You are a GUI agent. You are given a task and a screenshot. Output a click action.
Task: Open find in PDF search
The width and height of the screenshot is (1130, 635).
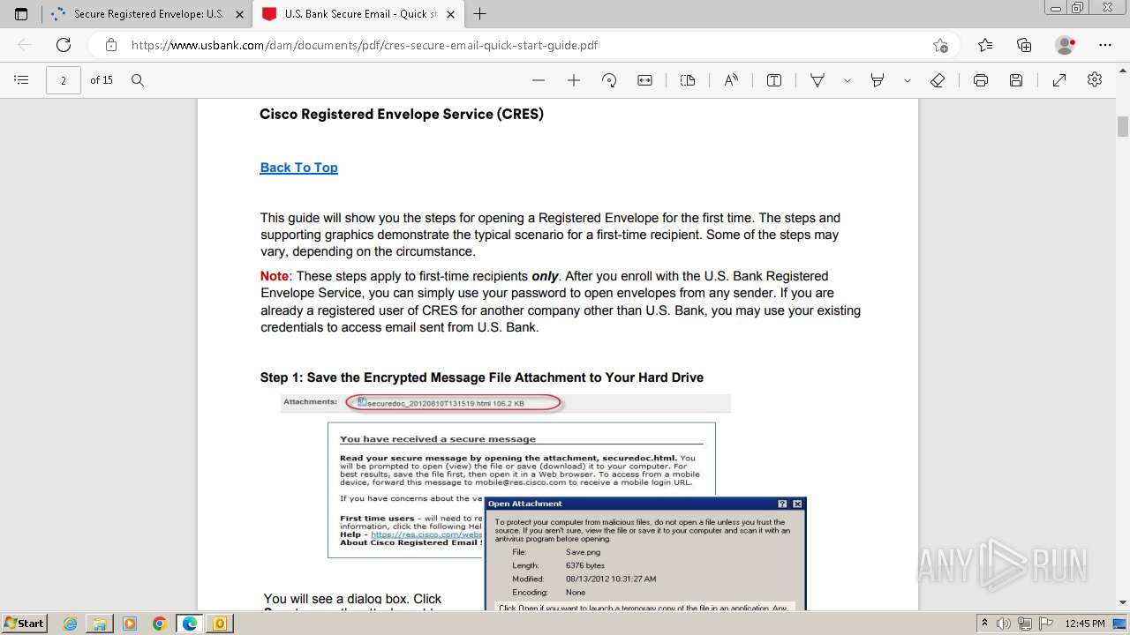coord(138,80)
